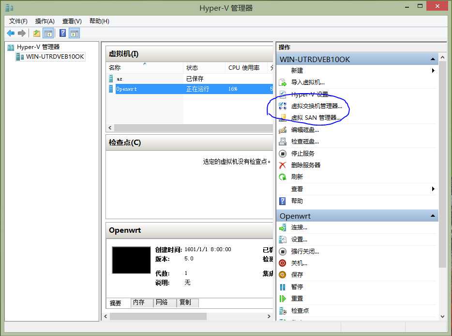Screen dimensions: 452x336
Task: Click the 已保存 status cell of az
Action: tap(195, 79)
